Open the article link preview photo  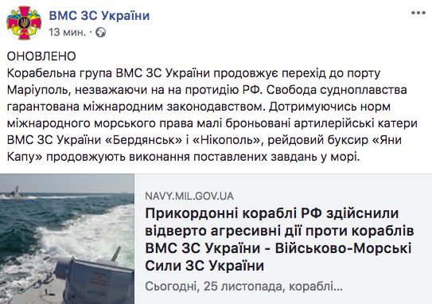click(67, 239)
